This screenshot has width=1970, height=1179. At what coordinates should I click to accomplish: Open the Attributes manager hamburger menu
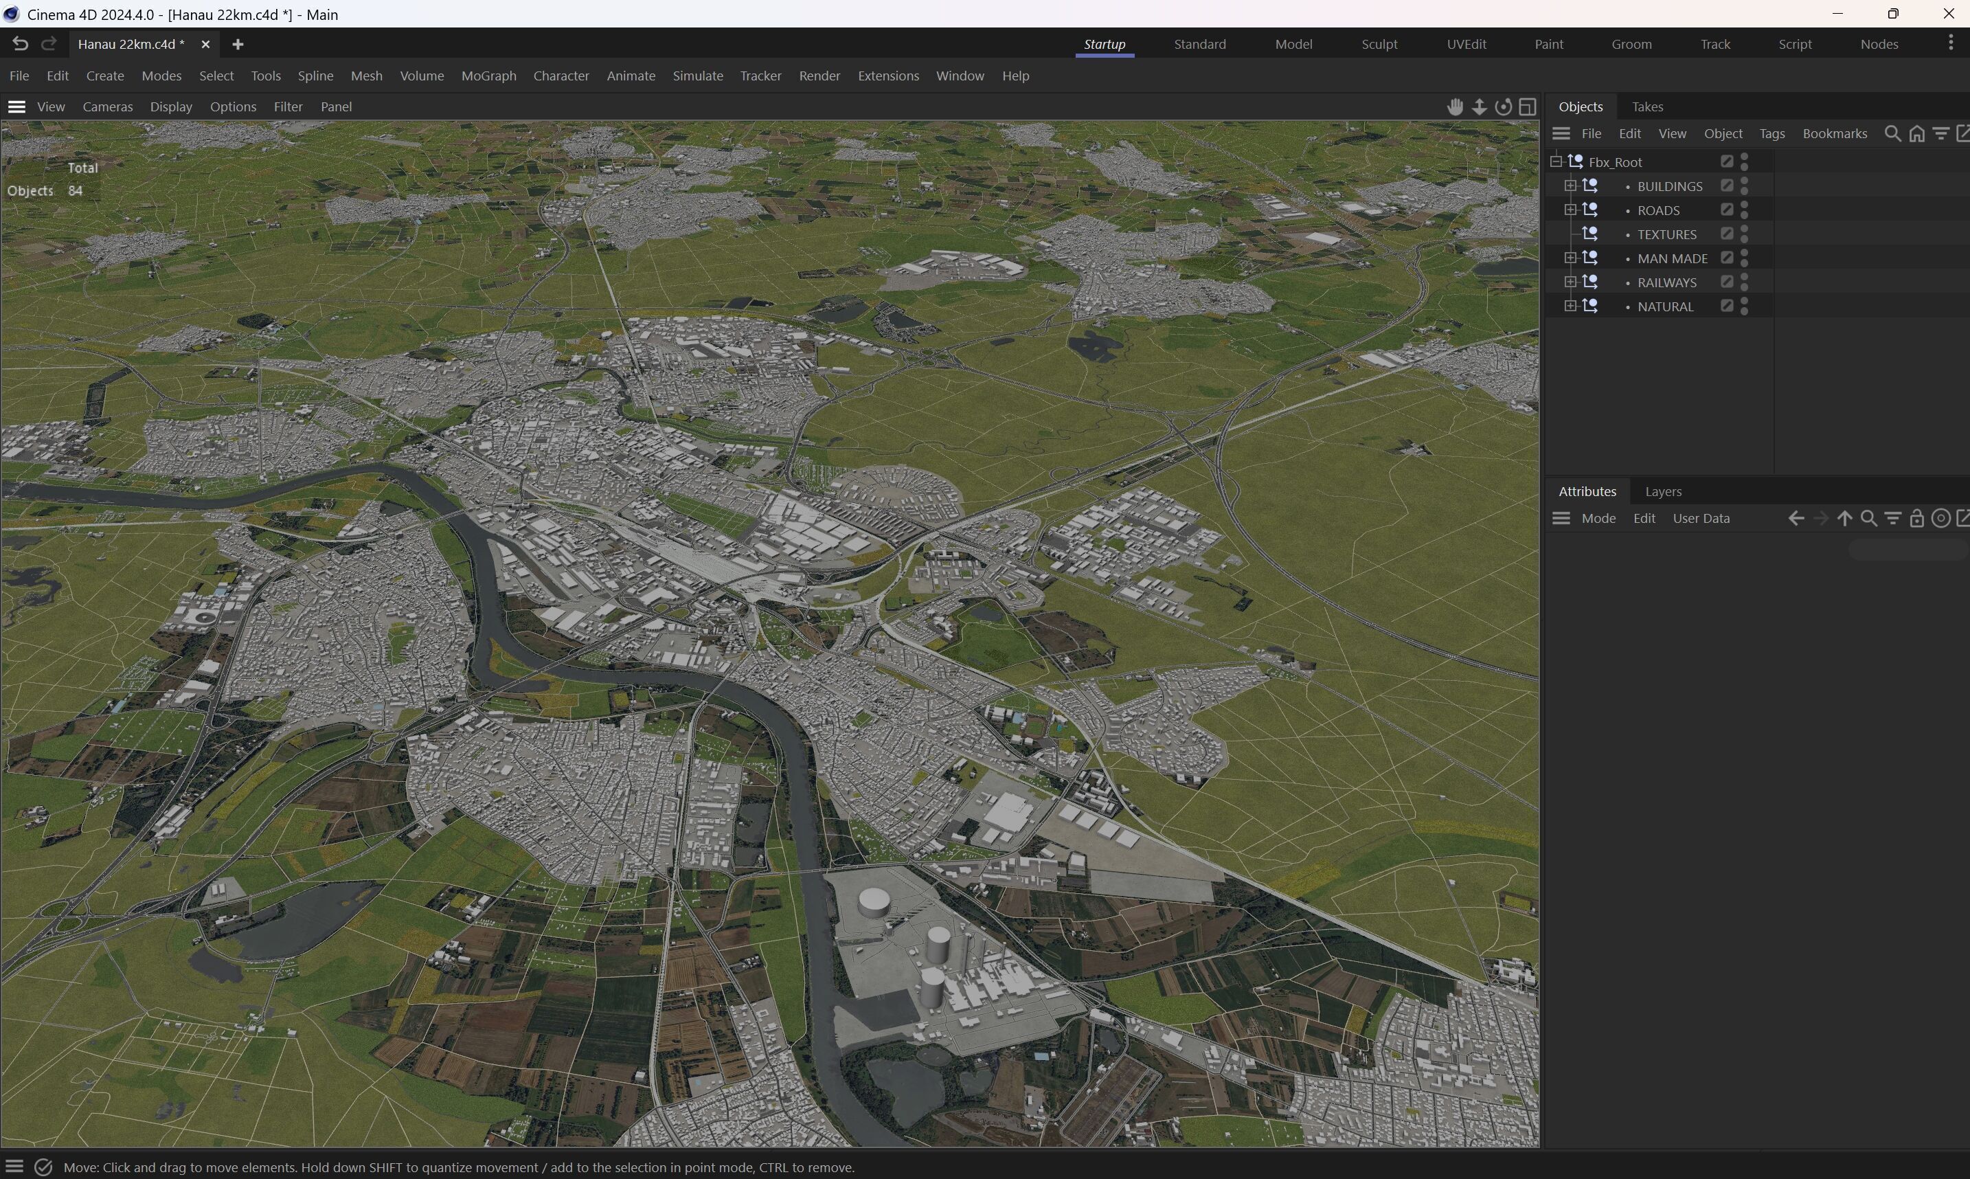[x=1561, y=518]
